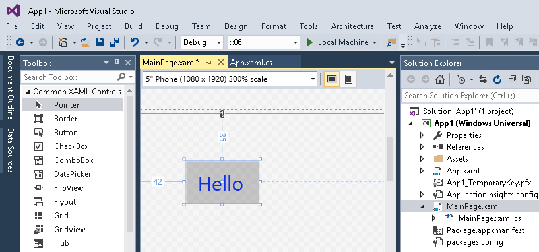Open the Debug configuration dropdown
The width and height of the screenshot is (539, 252).
click(x=219, y=42)
